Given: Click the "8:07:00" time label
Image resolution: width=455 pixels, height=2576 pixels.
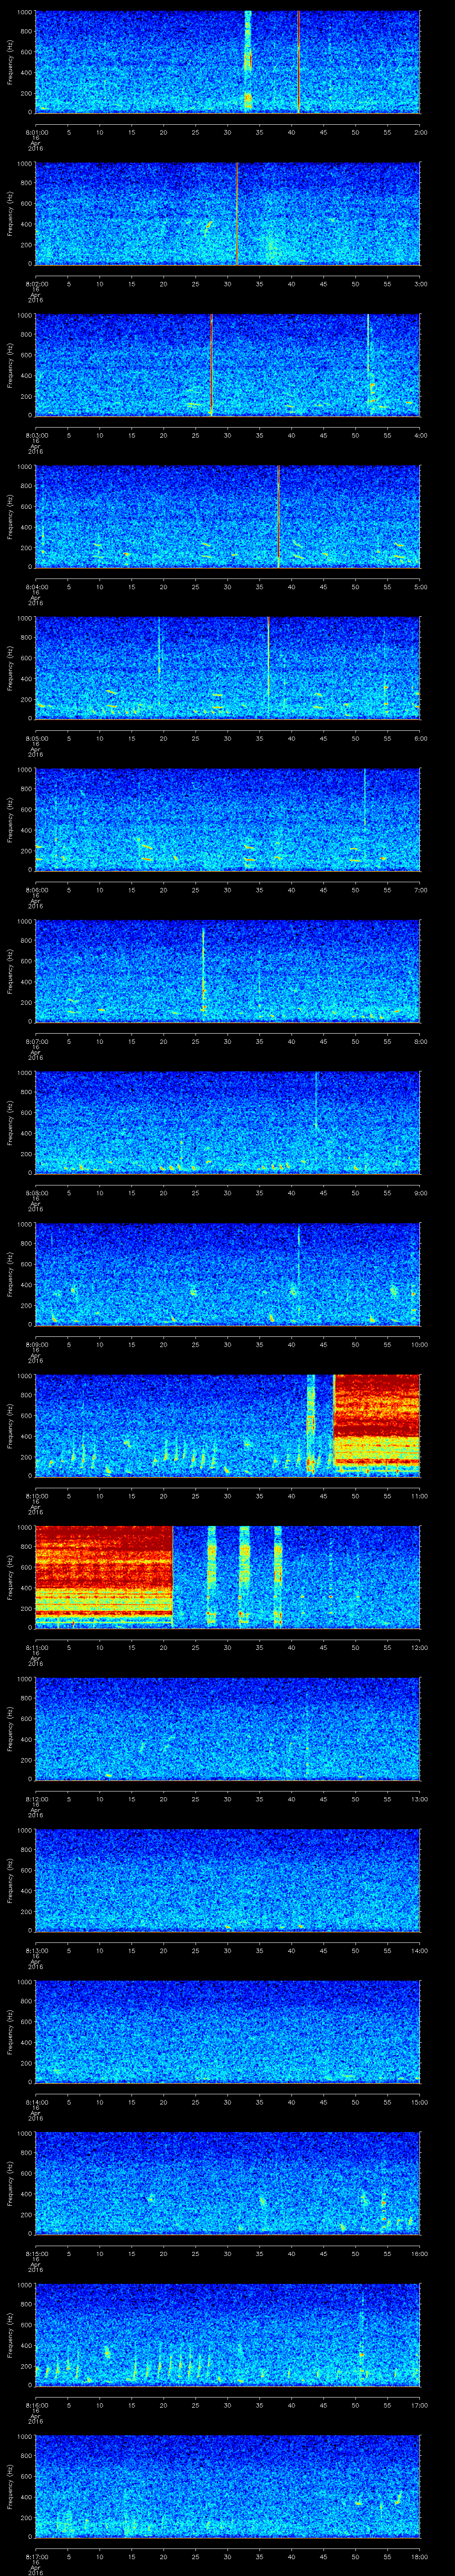Looking at the screenshot, I should tap(36, 1041).
